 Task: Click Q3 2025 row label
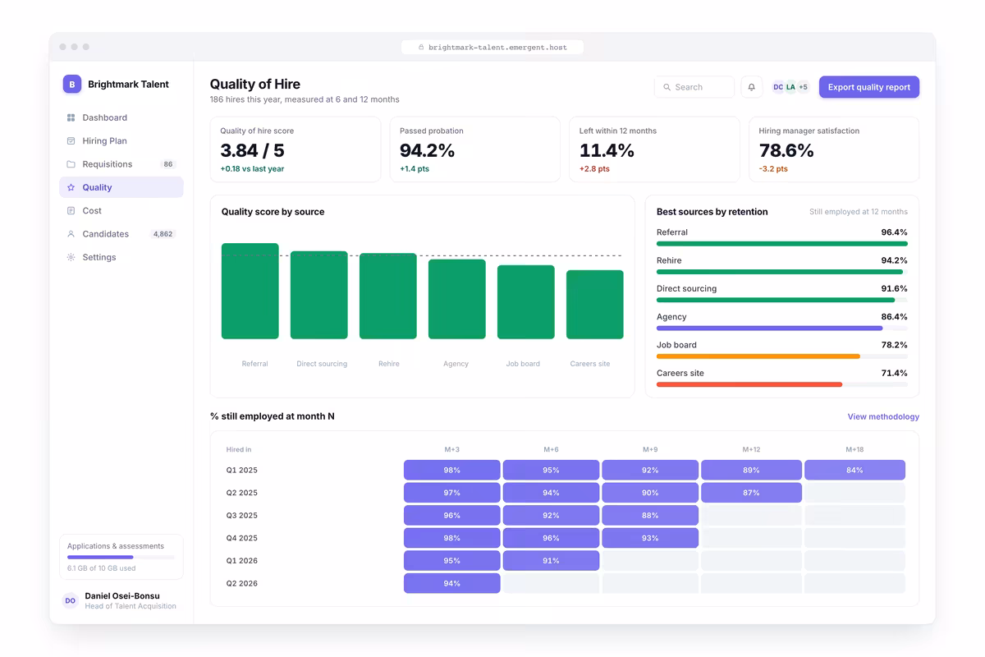coord(242,516)
